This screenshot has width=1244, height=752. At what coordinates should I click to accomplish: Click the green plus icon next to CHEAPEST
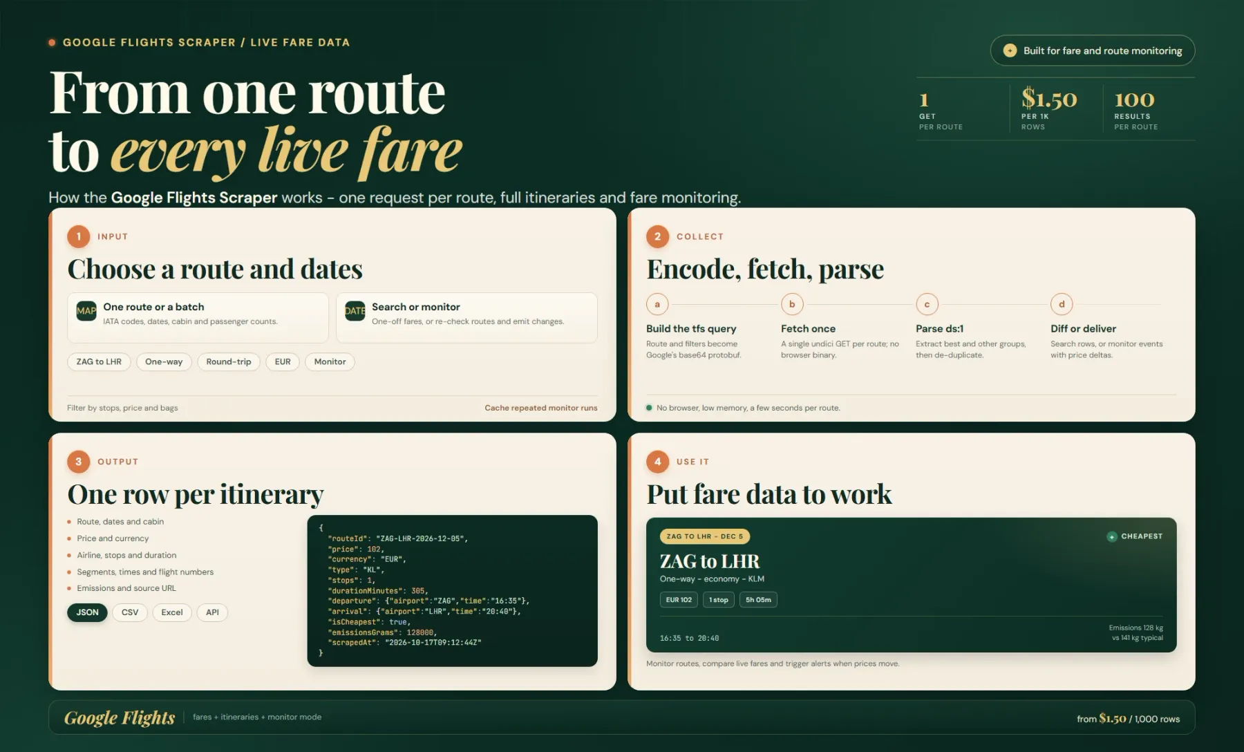(x=1112, y=536)
